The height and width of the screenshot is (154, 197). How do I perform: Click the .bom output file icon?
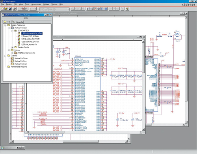click(x=12, y=58)
